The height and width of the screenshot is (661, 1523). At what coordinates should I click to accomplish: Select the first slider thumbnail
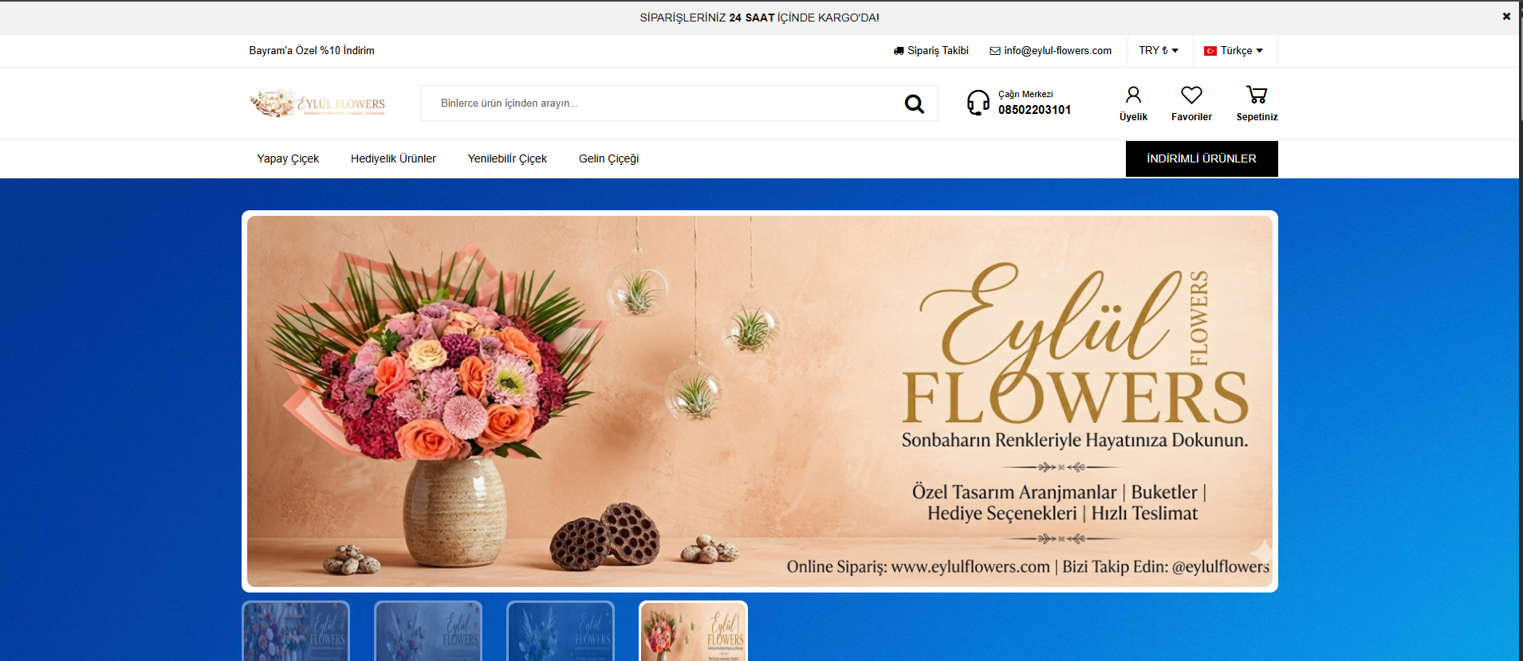(296, 632)
